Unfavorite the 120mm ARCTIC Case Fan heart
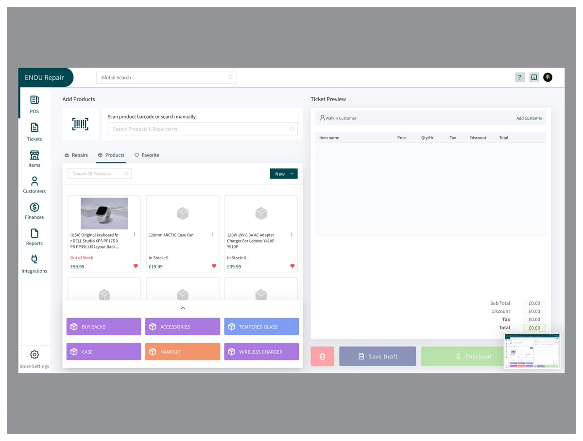 pyautogui.click(x=214, y=266)
